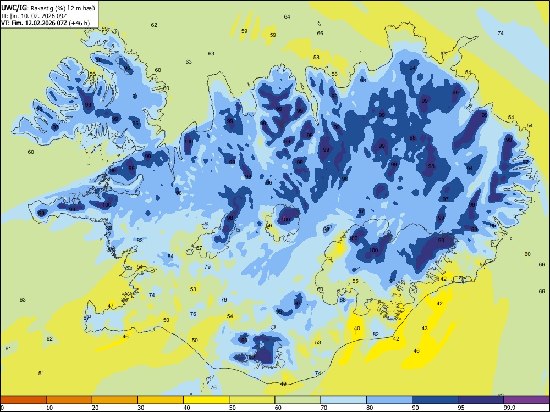Click the humidity value '84' on the map

click(170, 257)
